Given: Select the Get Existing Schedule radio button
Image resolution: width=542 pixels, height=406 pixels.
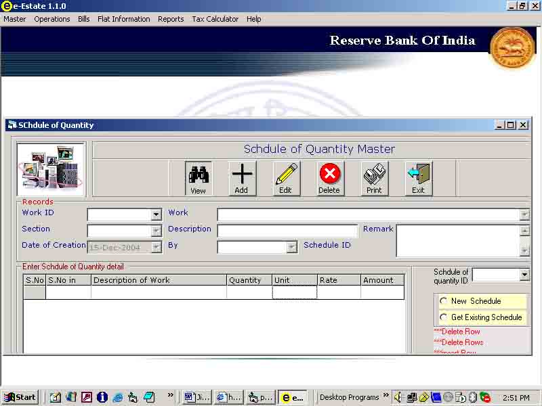Looking at the screenshot, I should tap(444, 317).
